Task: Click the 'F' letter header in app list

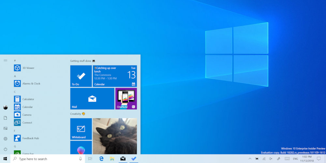Action: (x=15, y=131)
